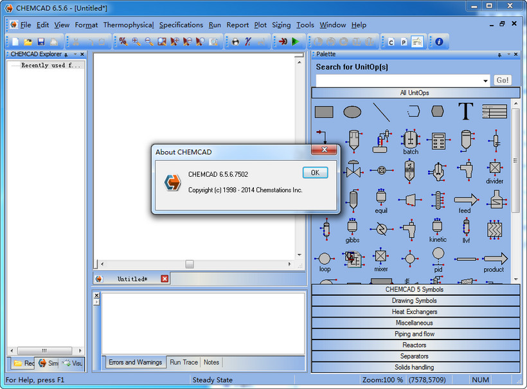
Task: Select the ellipse drawing shape
Action: [352, 112]
